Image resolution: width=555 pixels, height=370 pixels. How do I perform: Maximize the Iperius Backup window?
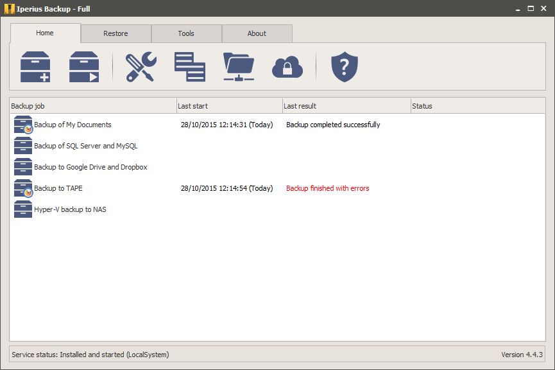pos(531,8)
